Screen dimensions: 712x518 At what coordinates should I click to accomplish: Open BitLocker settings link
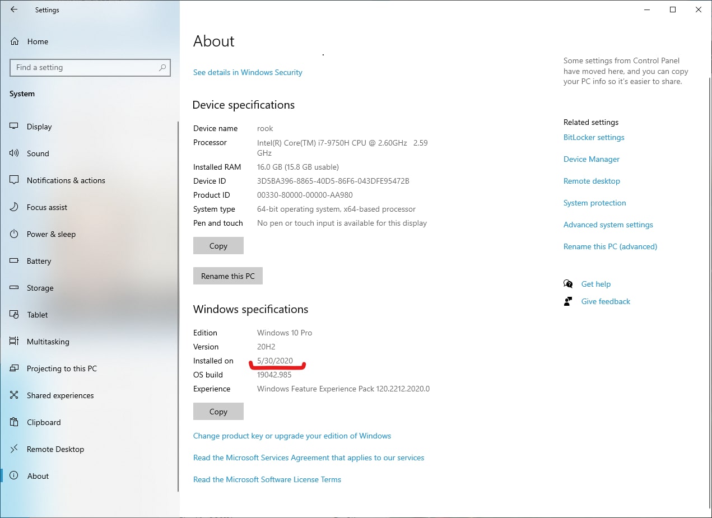594,137
